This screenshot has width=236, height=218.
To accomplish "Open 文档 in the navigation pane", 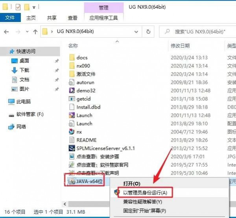I will [x=24, y=79].
